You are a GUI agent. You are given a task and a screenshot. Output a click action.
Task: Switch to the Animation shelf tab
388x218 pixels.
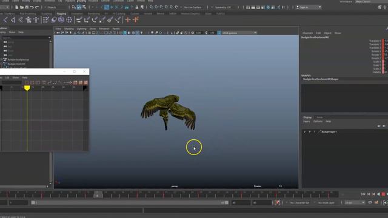pyautogui.click(x=77, y=13)
